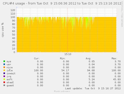124x94 pixels.
Task: Click the blue usr legend swatch
Action: (4, 64)
